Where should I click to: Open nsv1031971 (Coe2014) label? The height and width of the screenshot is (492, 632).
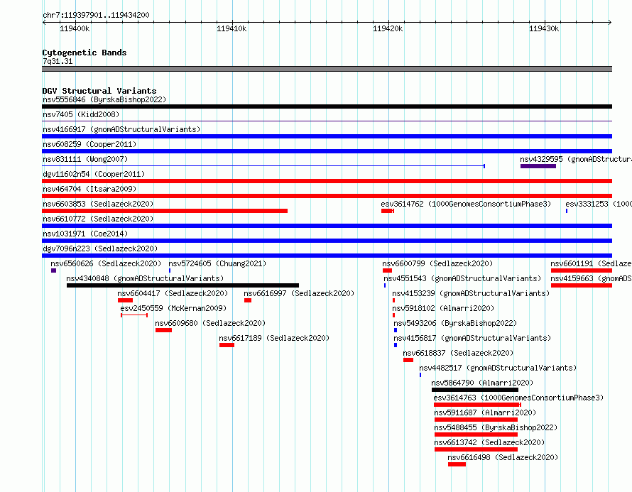[x=85, y=234]
